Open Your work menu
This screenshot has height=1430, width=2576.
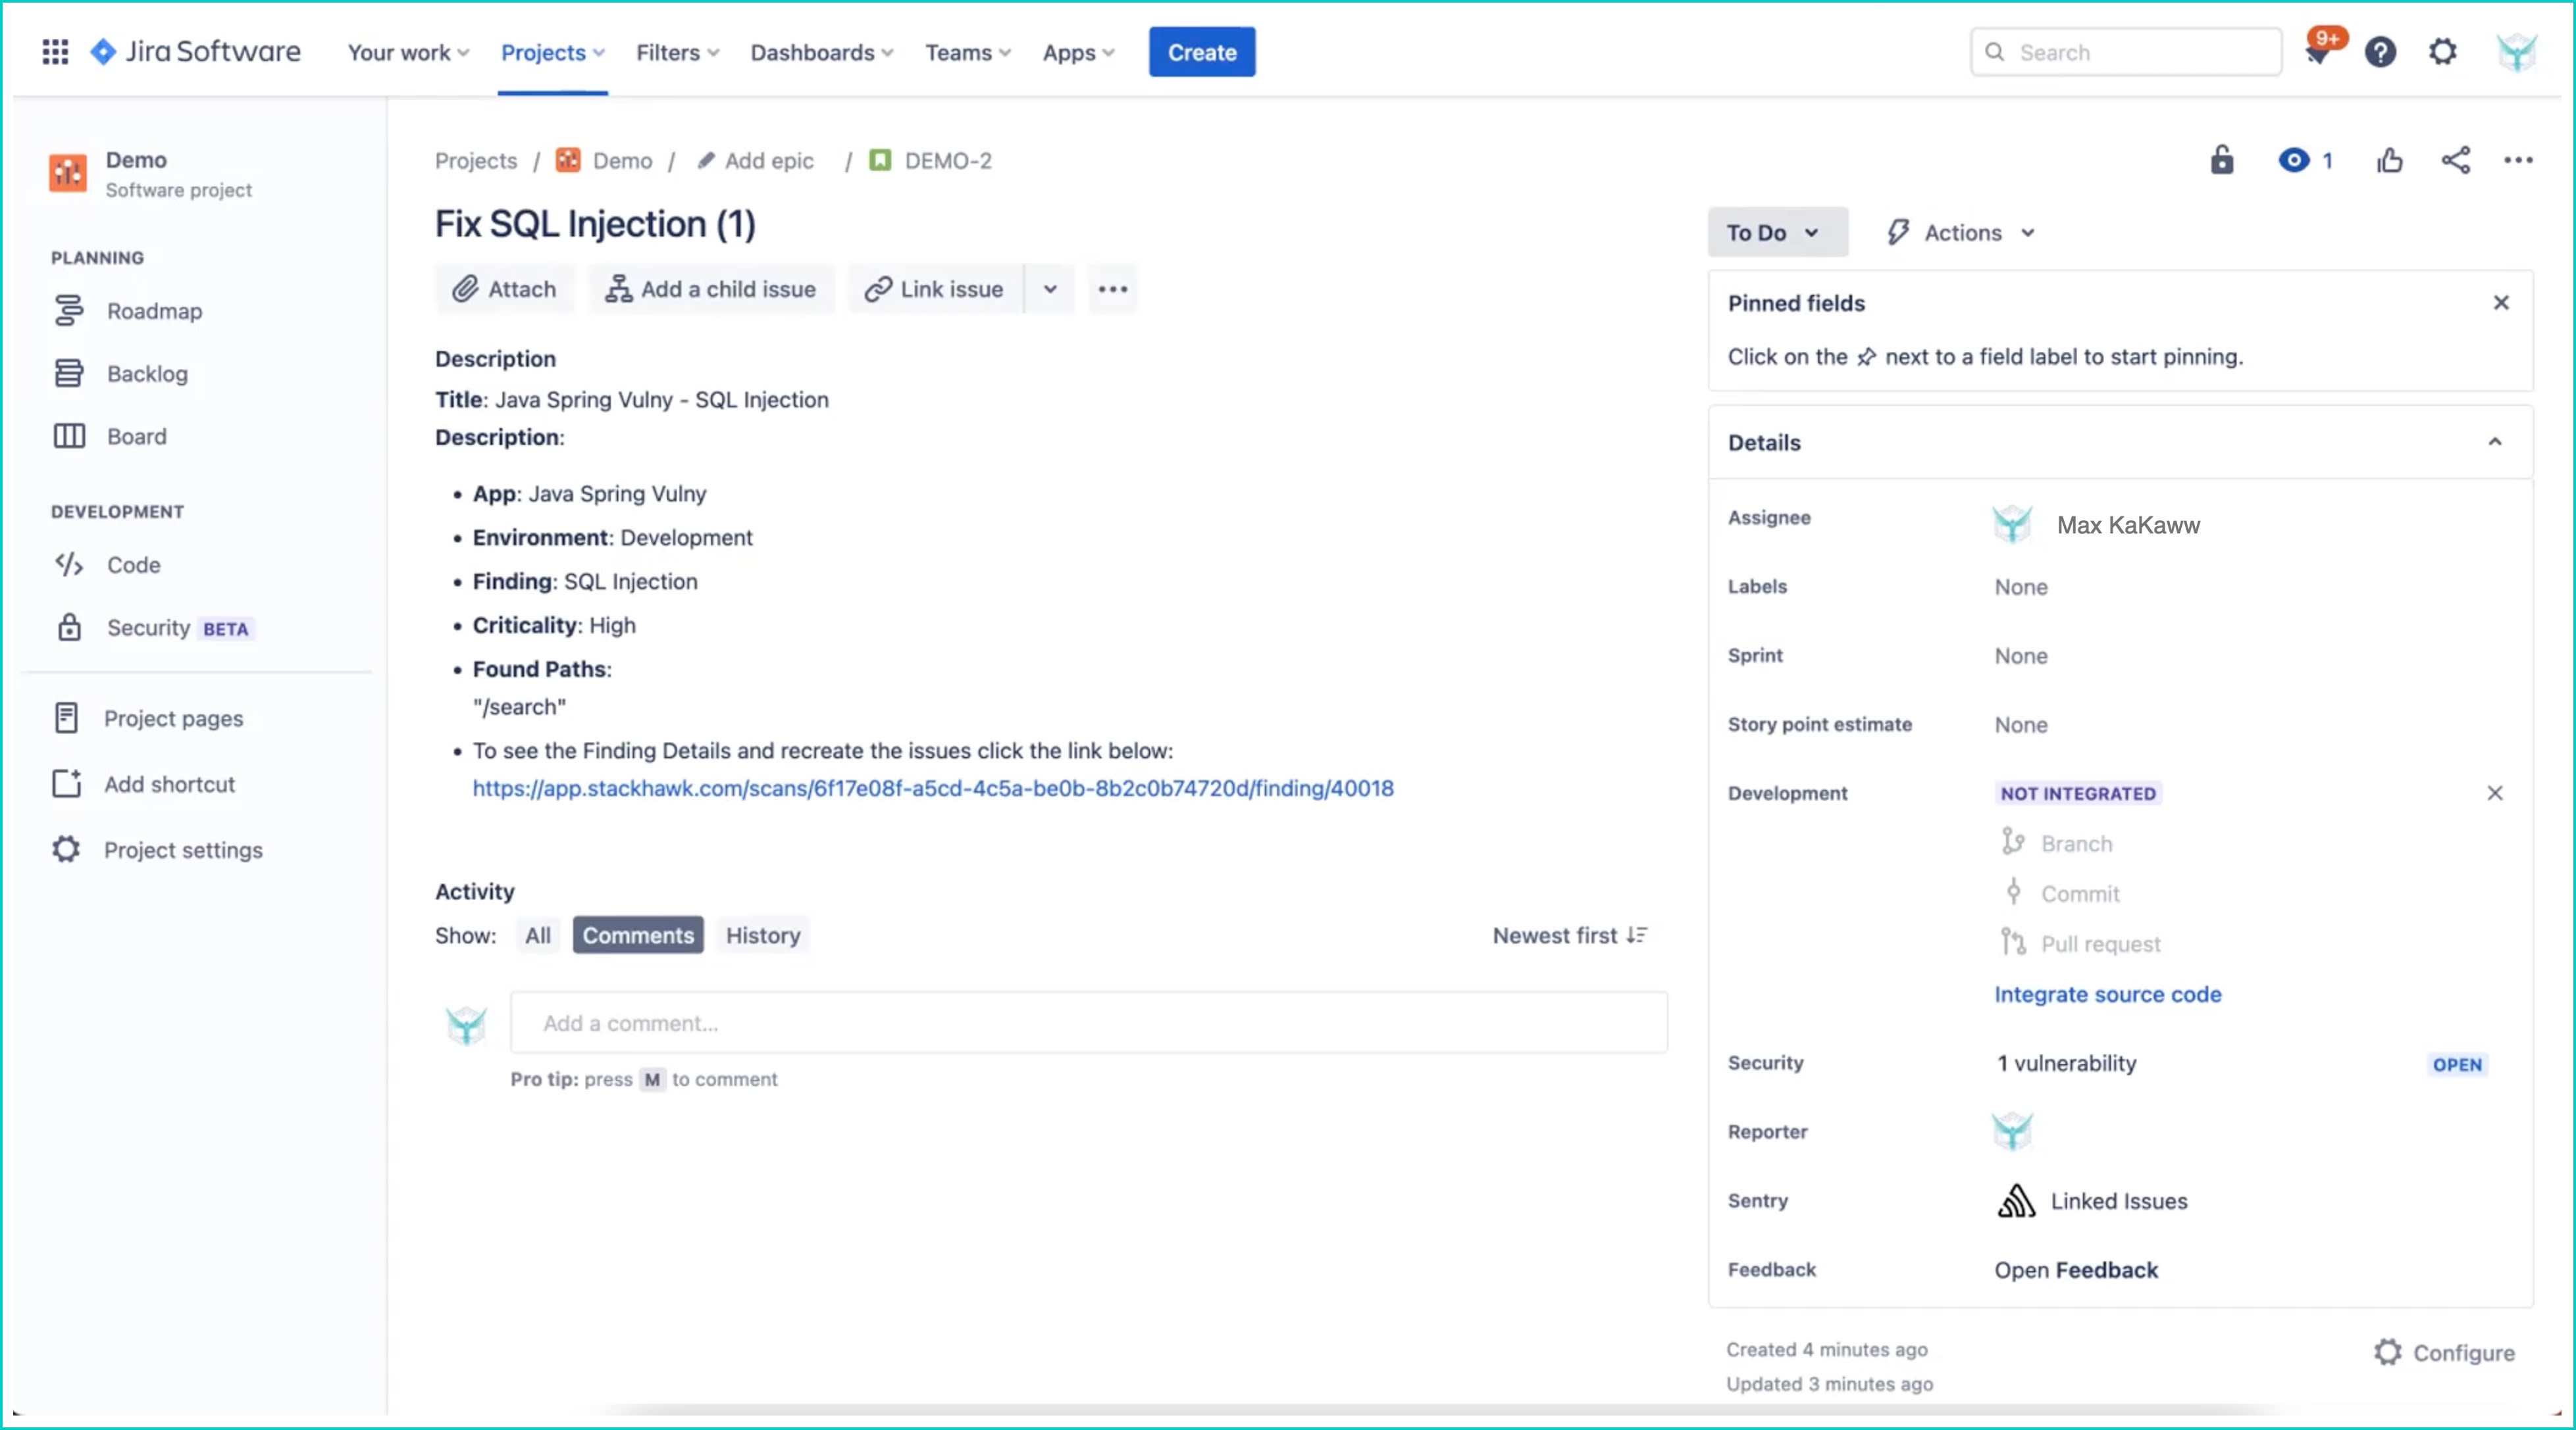[408, 52]
